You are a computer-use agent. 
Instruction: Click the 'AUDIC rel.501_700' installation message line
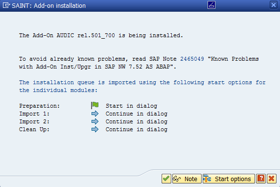point(101,35)
